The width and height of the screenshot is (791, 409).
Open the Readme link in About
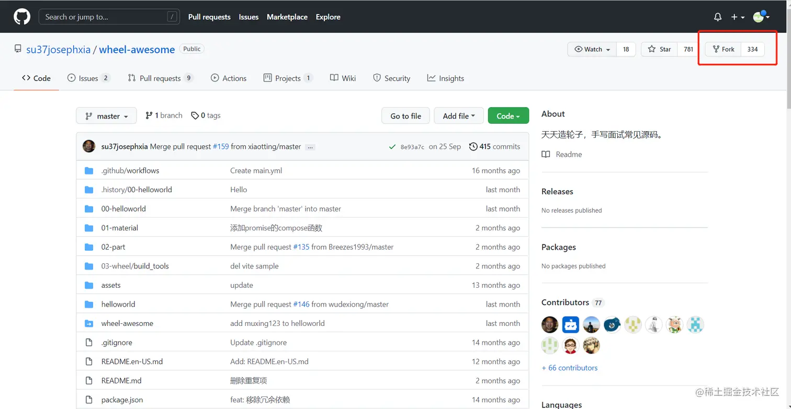pos(562,154)
